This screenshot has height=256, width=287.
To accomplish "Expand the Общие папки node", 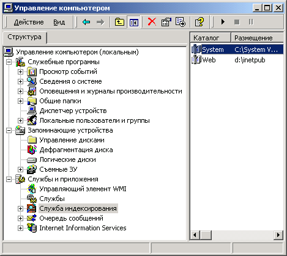I will 20,101.
